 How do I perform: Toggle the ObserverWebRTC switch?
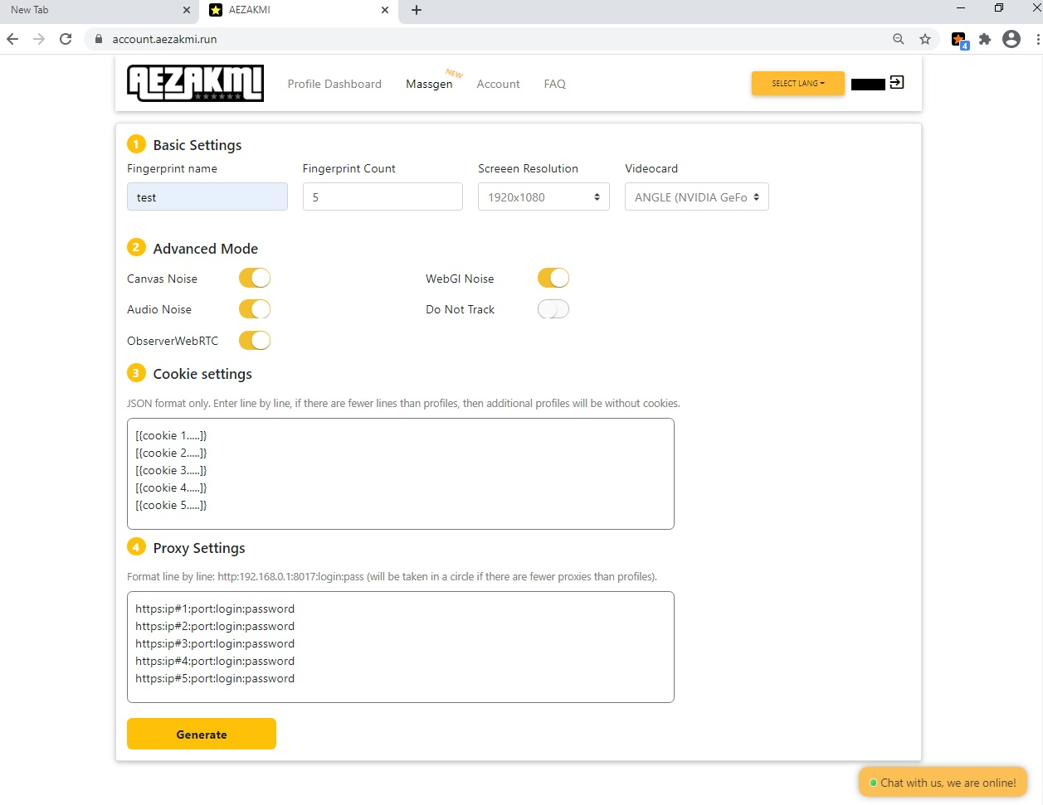coord(255,340)
